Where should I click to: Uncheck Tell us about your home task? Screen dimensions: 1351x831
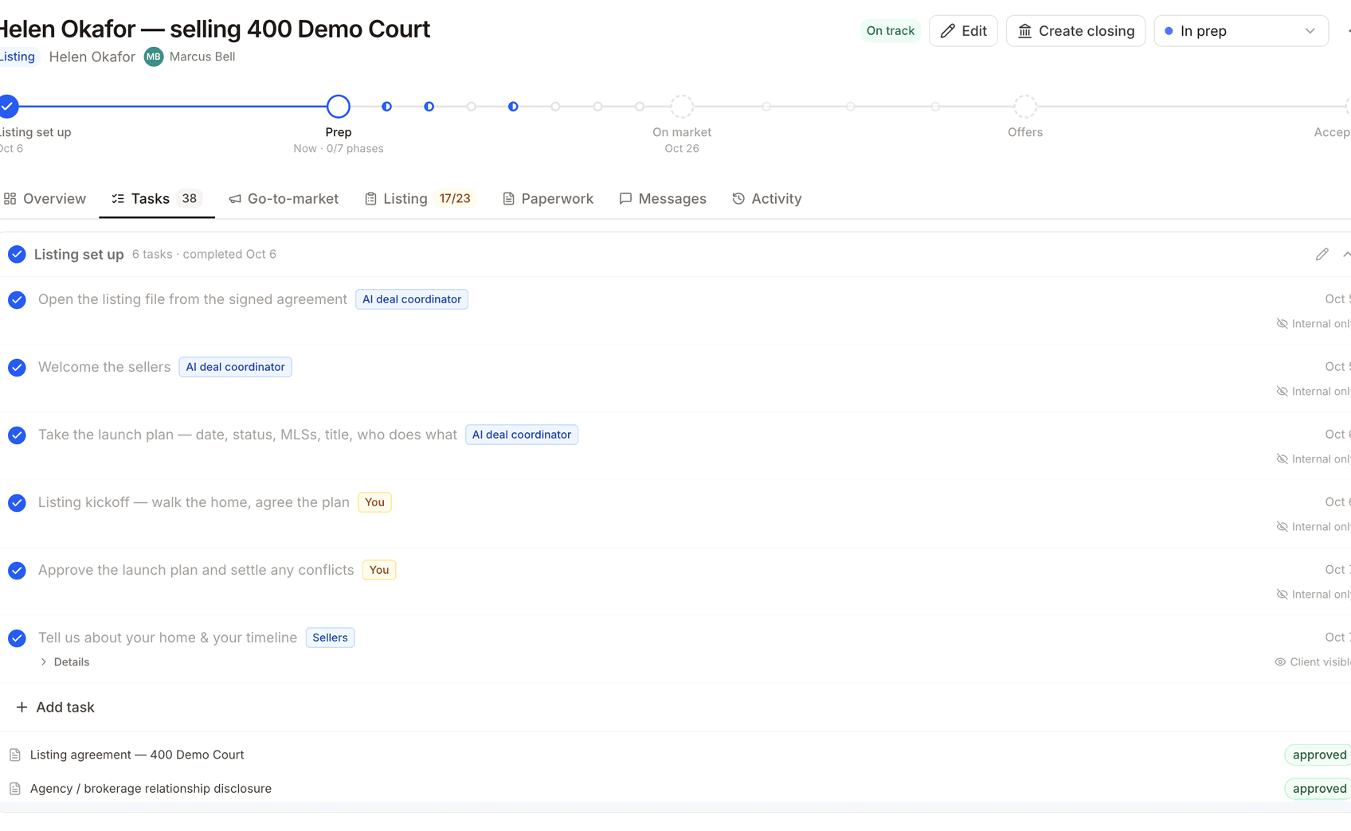(x=17, y=638)
